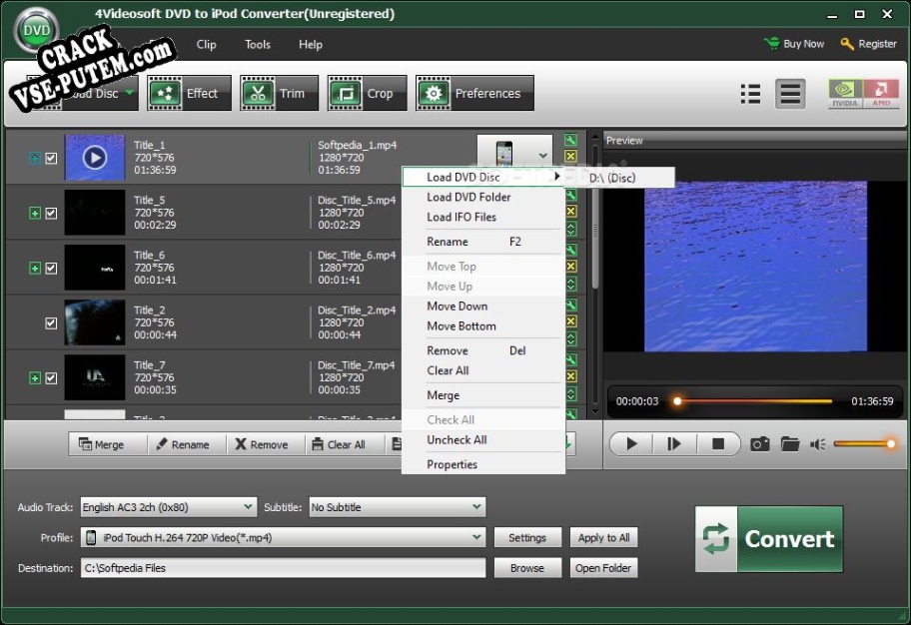The height and width of the screenshot is (625, 911).
Task: Open wrench settings for Title_7 row
Action: pyautogui.click(x=571, y=360)
